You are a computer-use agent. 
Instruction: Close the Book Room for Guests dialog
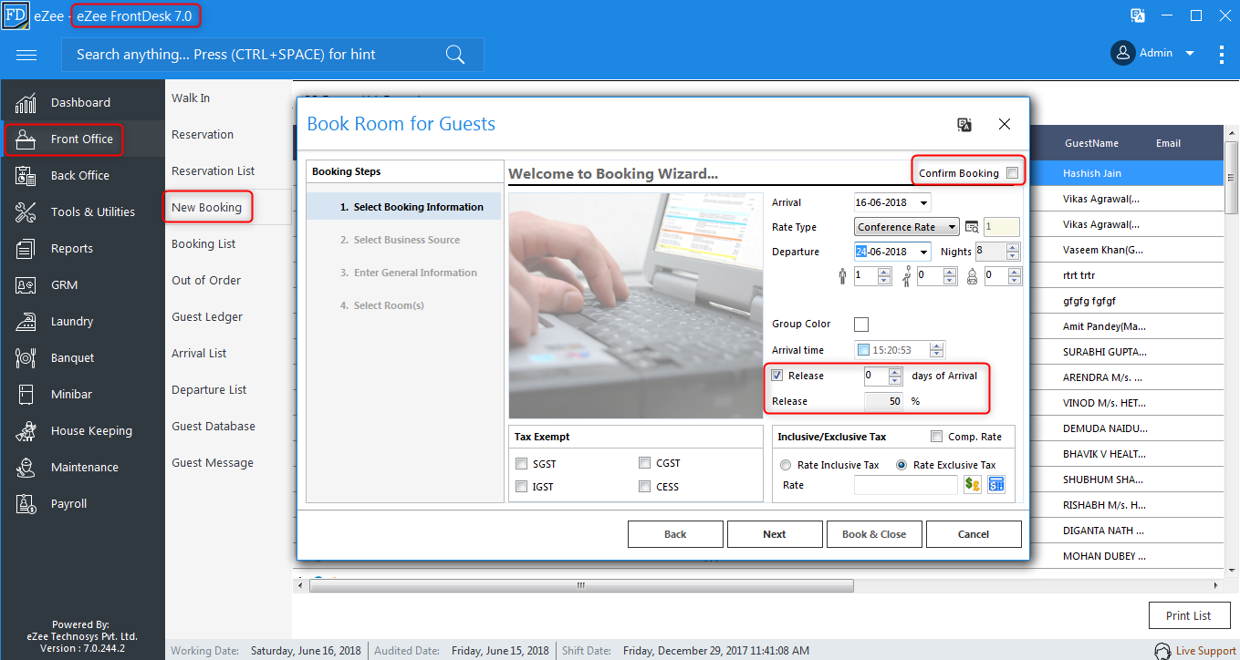coord(1005,124)
